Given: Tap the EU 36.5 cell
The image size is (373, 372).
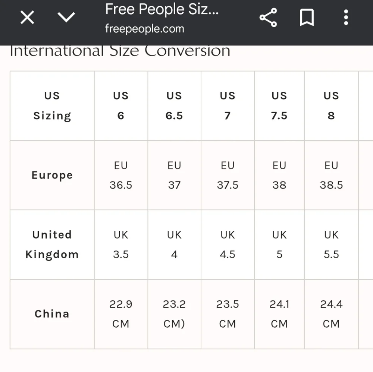Looking at the screenshot, I should 121,175.
